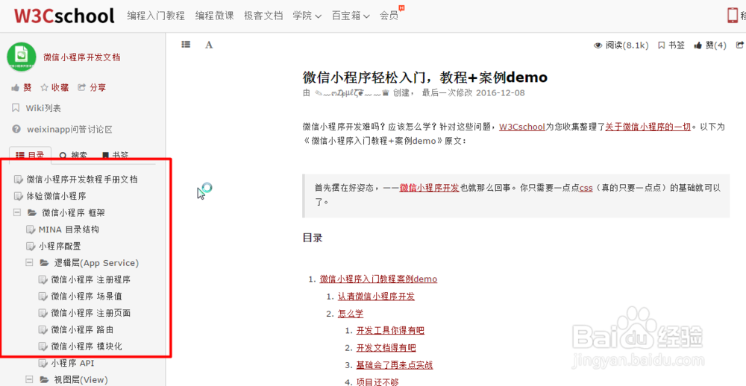
Task: Open 开发工具你得有吧 contents link
Action: tap(390, 330)
